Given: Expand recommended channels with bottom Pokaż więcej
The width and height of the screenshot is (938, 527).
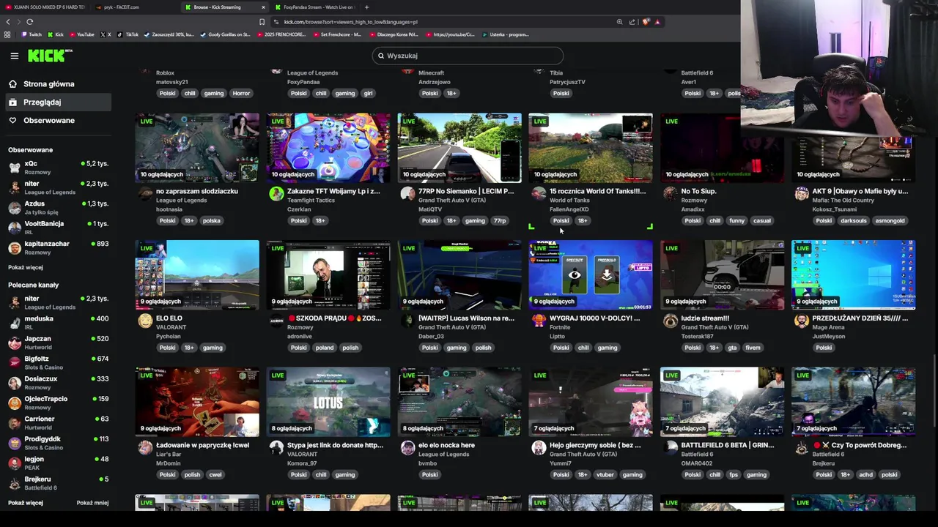Looking at the screenshot, I should 26,503.
